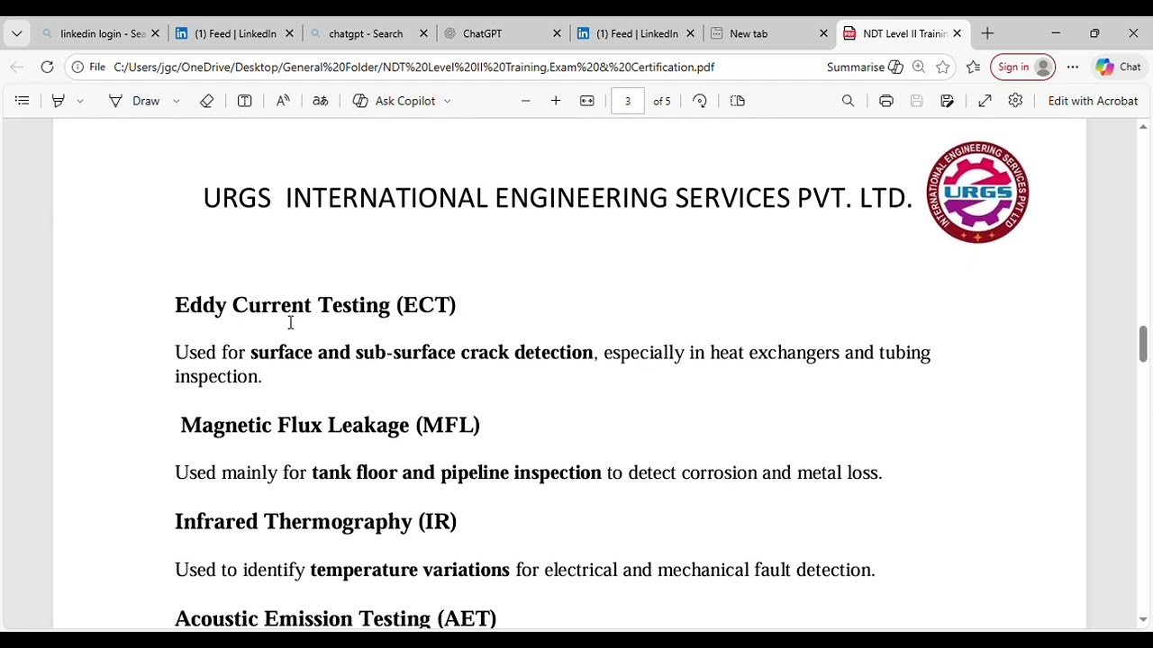Start Read aloud
Screen dimensions: 1153x648
point(283,101)
